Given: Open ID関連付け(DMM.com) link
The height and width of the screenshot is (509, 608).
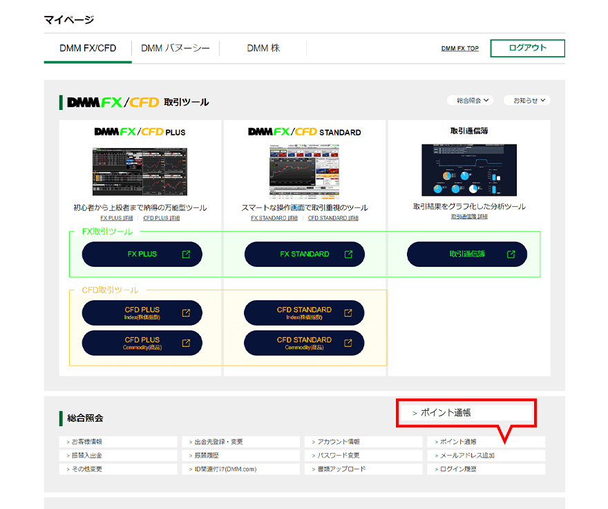Looking at the screenshot, I should click(241, 469).
